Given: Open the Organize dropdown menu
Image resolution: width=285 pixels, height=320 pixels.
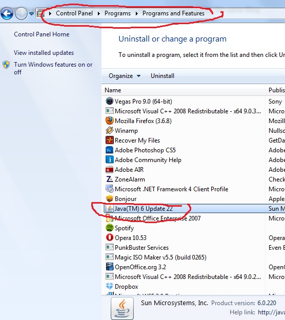Looking at the screenshot, I should coord(125,76).
